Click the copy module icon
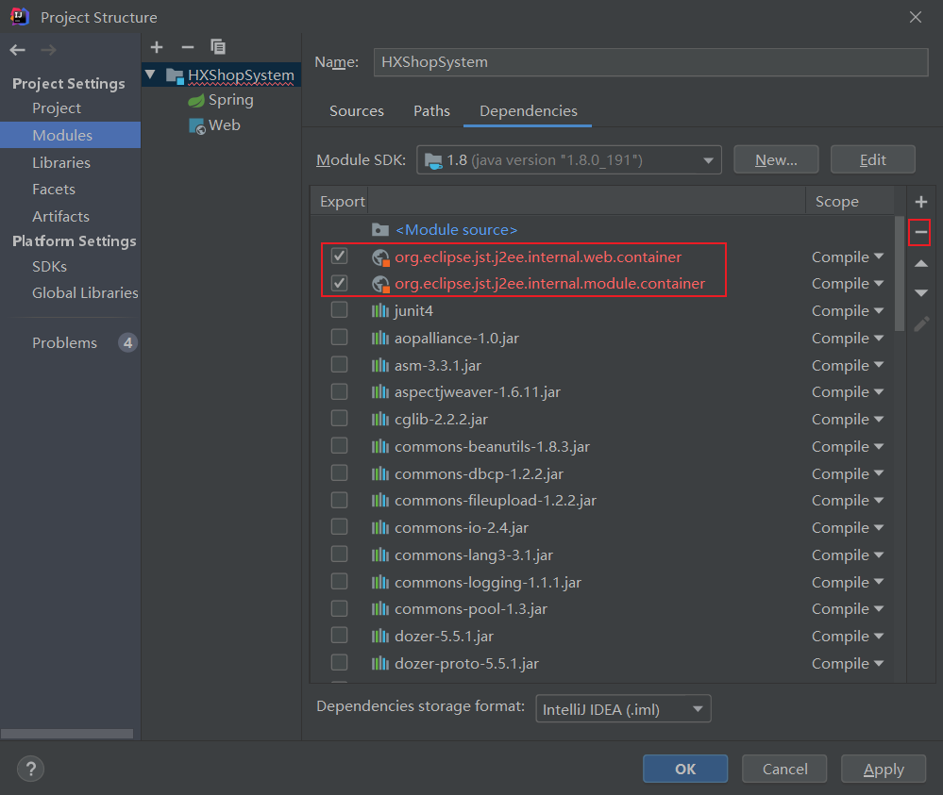The width and height of the screenshot is (943, 795). (x=218, y=47)
